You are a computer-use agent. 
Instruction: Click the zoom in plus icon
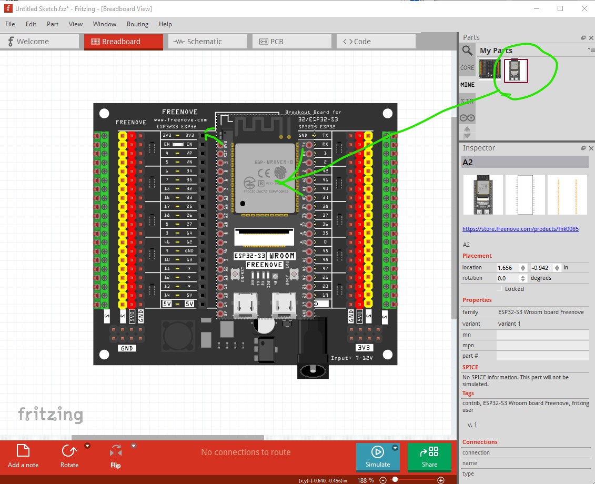440,480
